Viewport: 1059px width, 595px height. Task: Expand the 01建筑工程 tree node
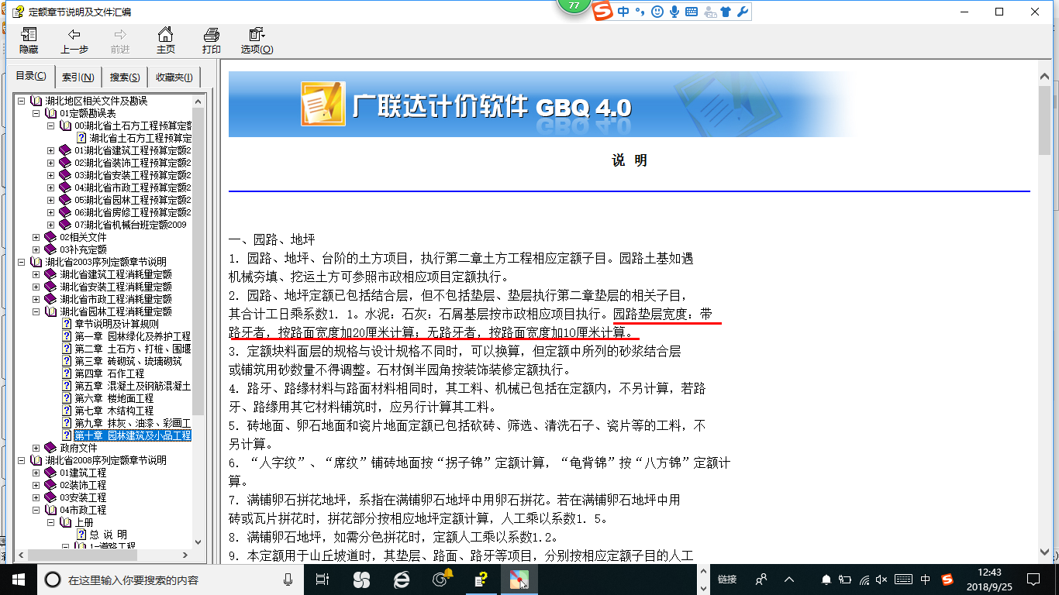(x=36, y=473)
